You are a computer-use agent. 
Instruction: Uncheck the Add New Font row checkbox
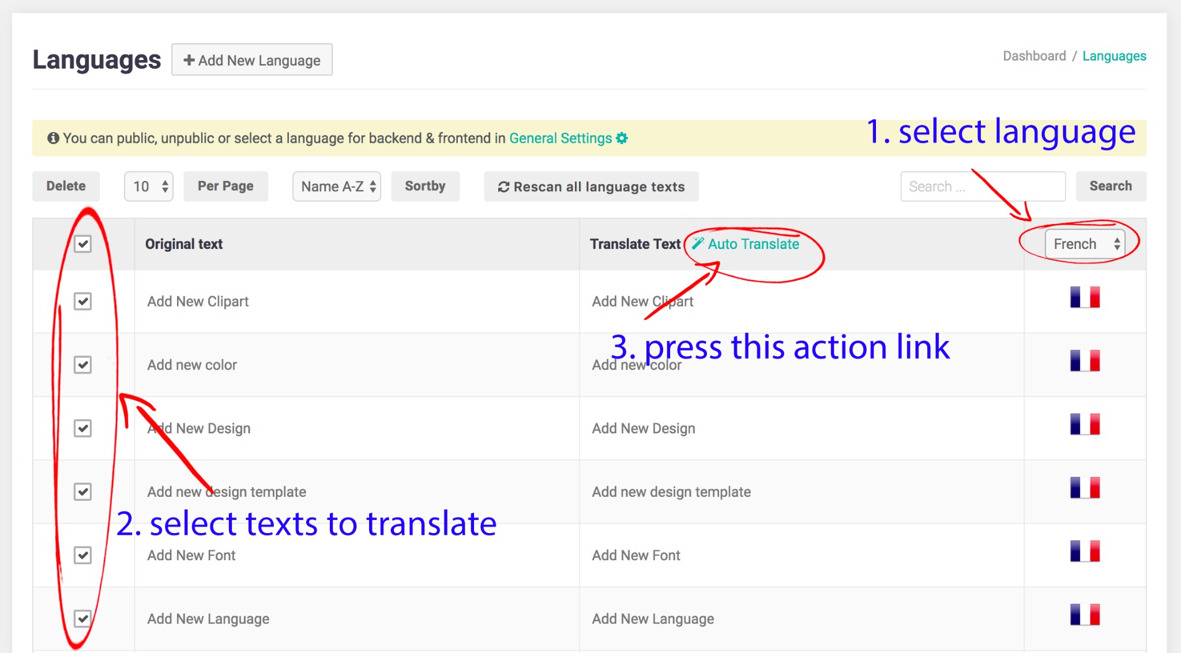pyautogui.click(x=83, y=555)
